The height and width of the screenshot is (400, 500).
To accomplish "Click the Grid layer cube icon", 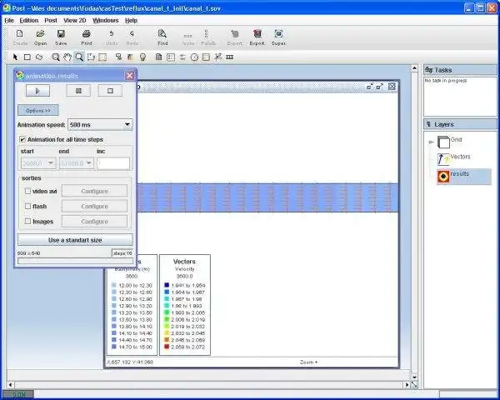I will click(443, 142).
